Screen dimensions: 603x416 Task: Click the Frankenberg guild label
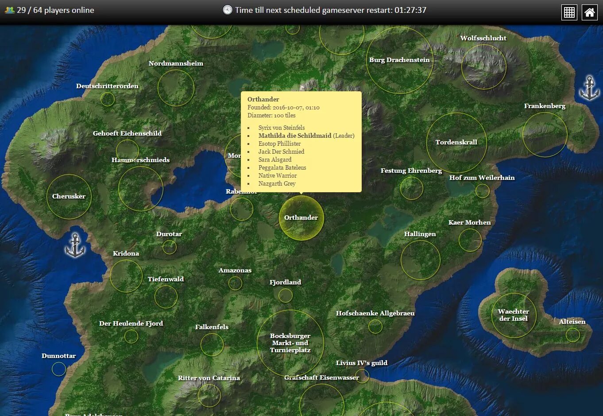[x=545, y=106]
